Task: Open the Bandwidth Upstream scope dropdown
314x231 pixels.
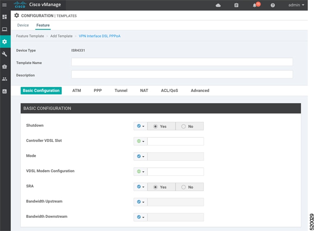Action: 140,202
